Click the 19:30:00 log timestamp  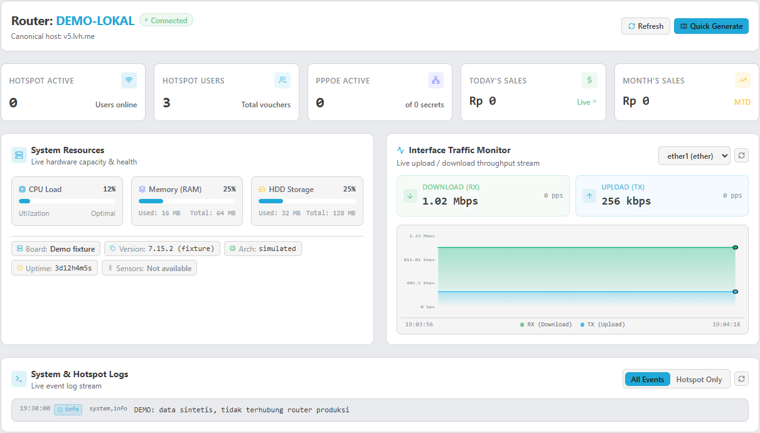pyautogui.click(x=35, y=409)
